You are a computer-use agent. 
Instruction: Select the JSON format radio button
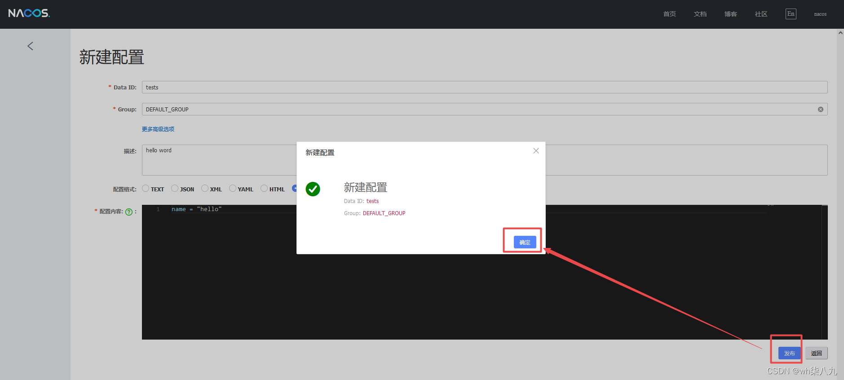point(175,188)
